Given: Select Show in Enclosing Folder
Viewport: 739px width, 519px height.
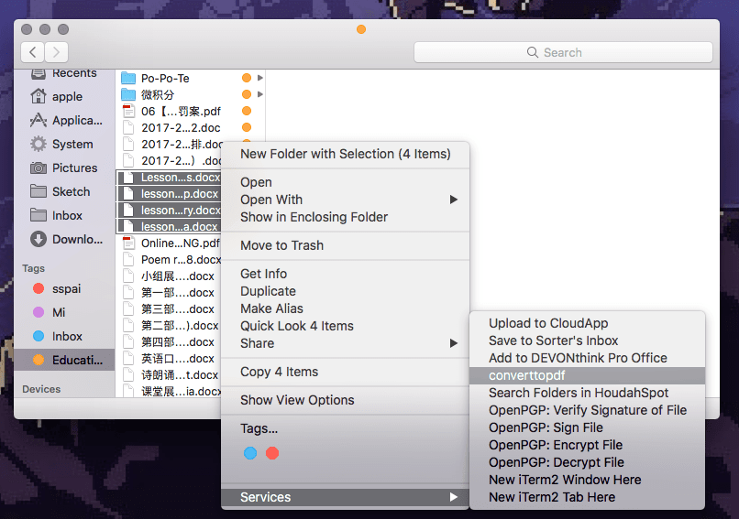Looking at the screenshot, I should click(346, 217).
